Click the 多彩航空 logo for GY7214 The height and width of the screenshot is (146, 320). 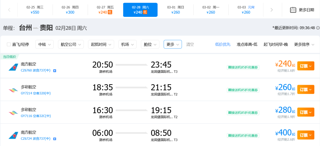click(13, 90)
